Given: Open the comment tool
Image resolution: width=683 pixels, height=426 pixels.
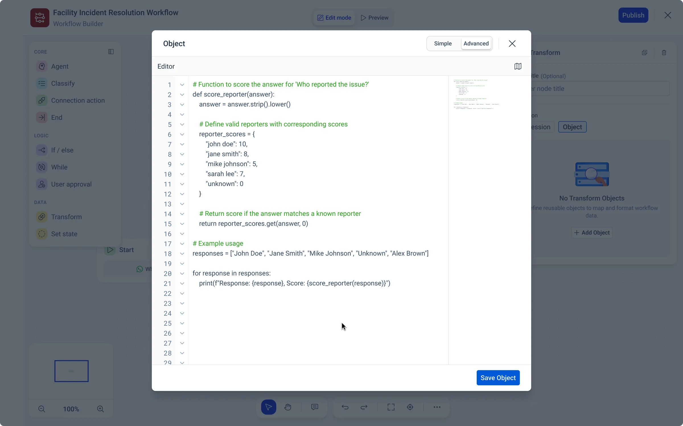Looking at the screenshot, I should (314, 407).
